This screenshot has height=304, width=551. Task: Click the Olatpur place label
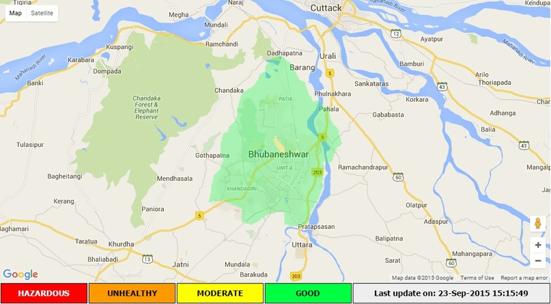tap(416, 205)
